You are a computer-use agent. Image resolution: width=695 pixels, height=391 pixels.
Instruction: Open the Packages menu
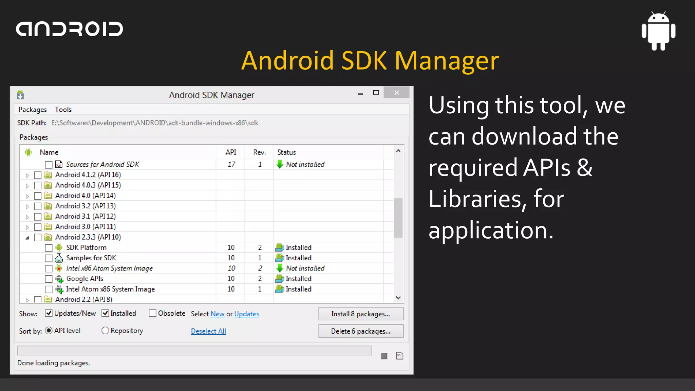[33, 110]
